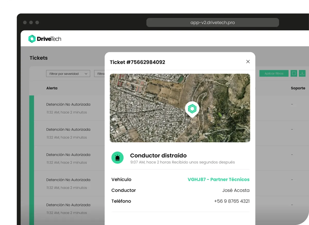Click the browser address bar app-v2.drivetech.pro

213,23
